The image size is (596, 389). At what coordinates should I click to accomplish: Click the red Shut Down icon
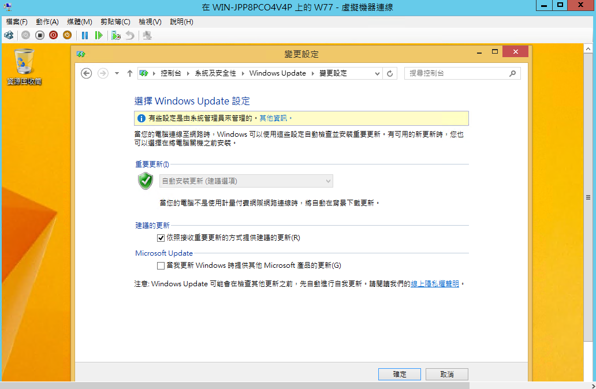[53, 35]
